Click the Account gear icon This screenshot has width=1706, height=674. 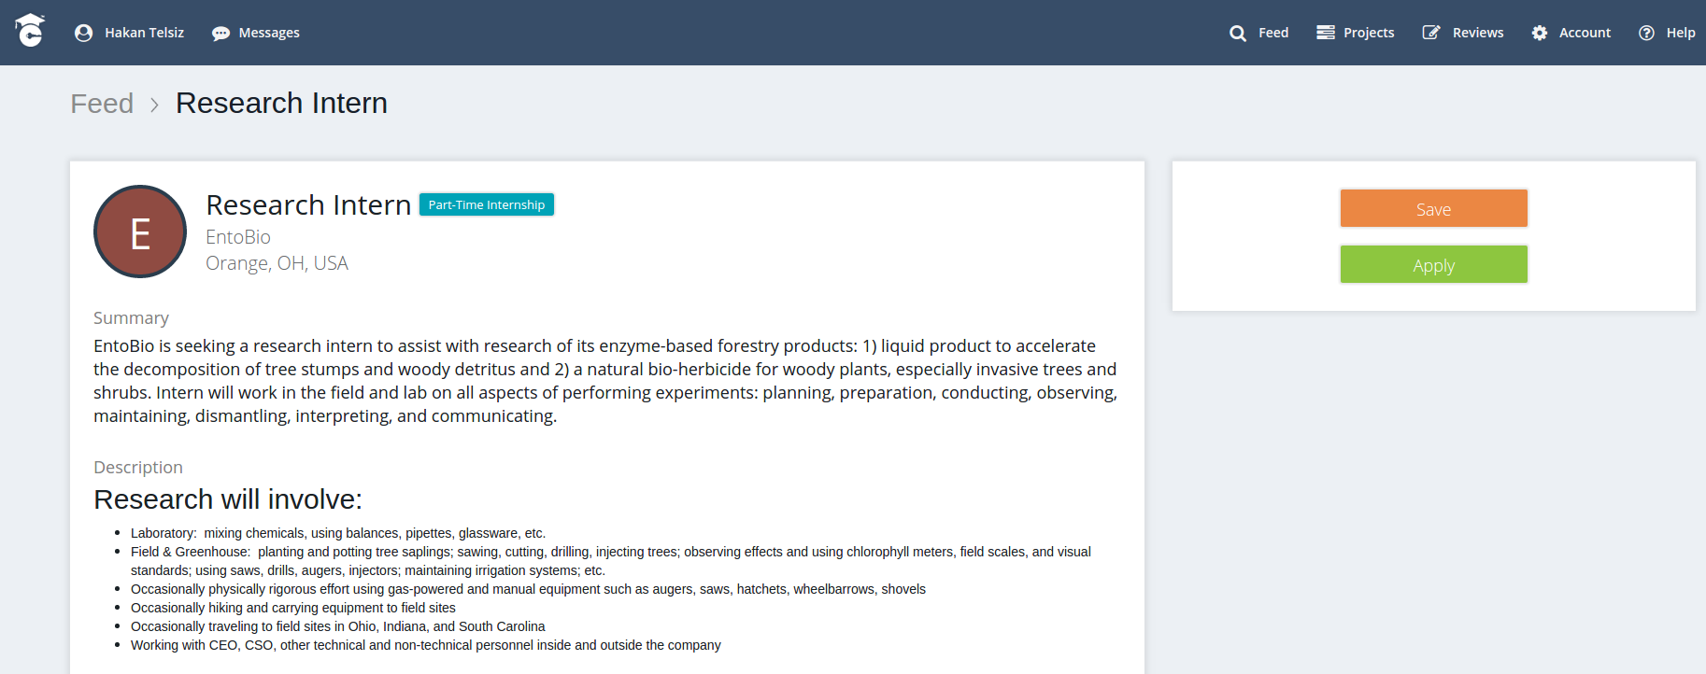[1539, 33]
